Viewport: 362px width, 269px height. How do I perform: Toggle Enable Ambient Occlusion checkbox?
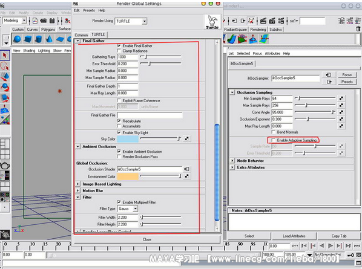pyautogui.click(x=119, y=152)
